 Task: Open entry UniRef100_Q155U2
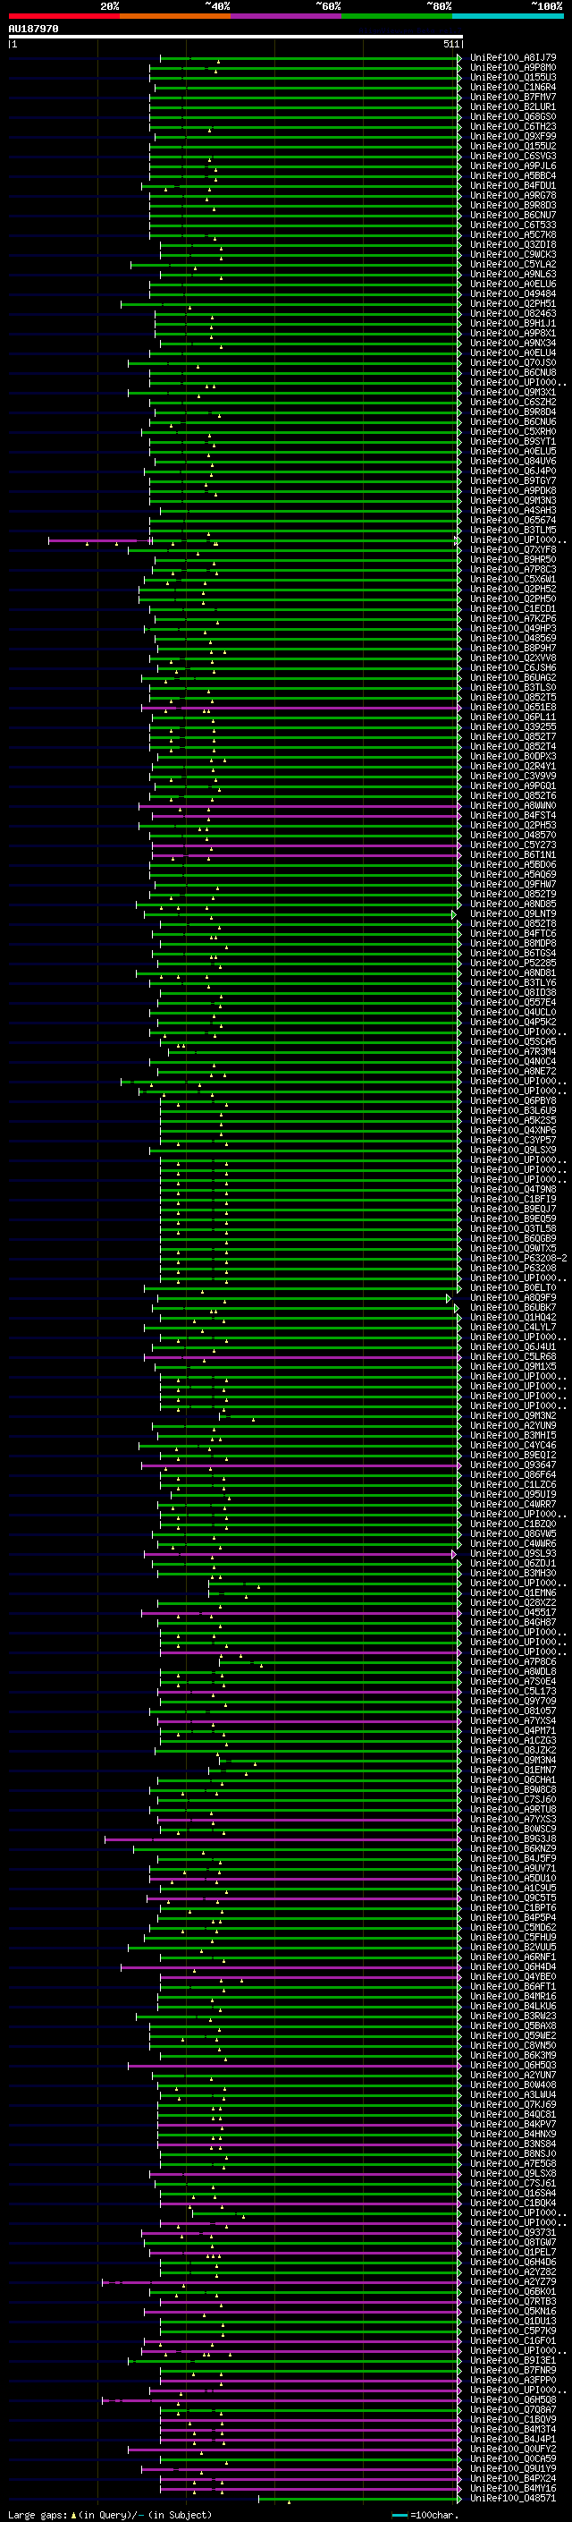point(513,146)
